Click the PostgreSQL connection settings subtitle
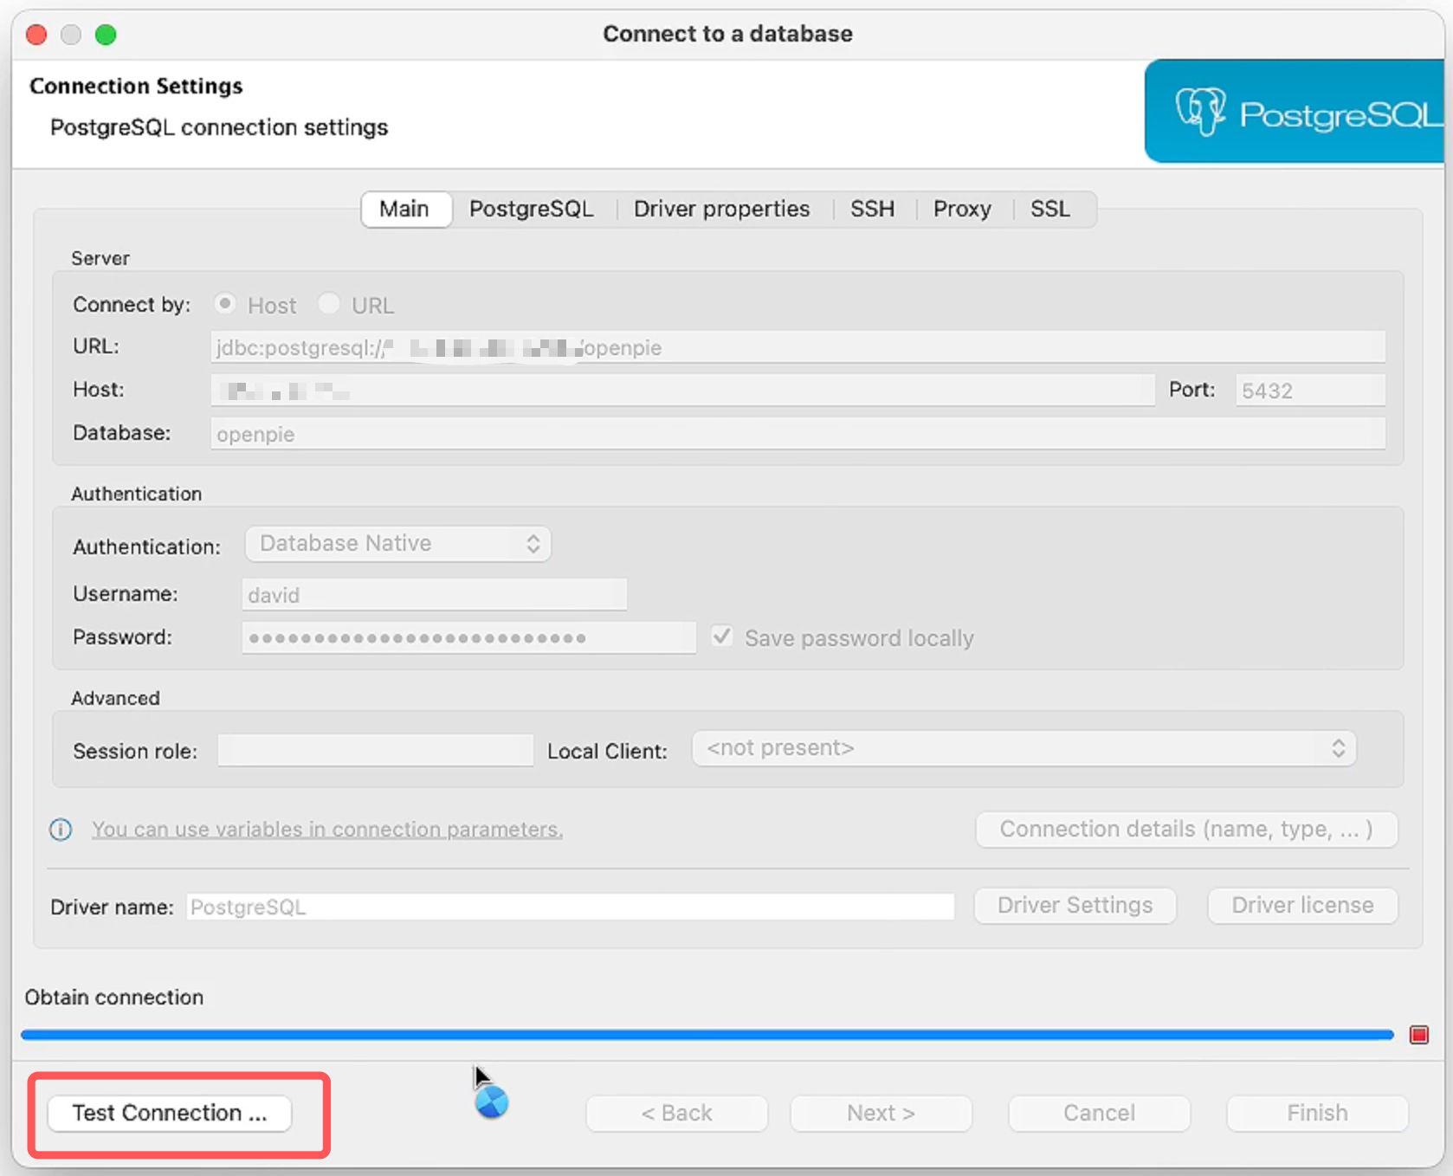 click(219, 128)
